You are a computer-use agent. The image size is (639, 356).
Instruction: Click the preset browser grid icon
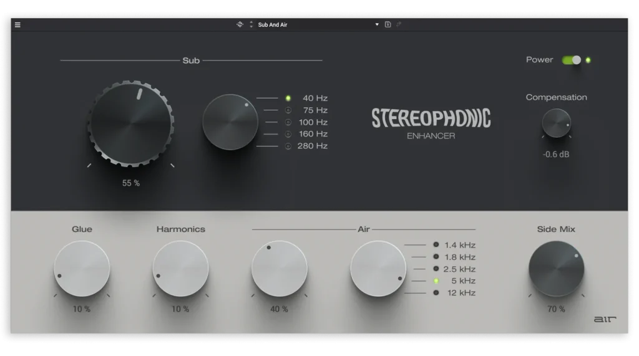[x=240, y=24]
